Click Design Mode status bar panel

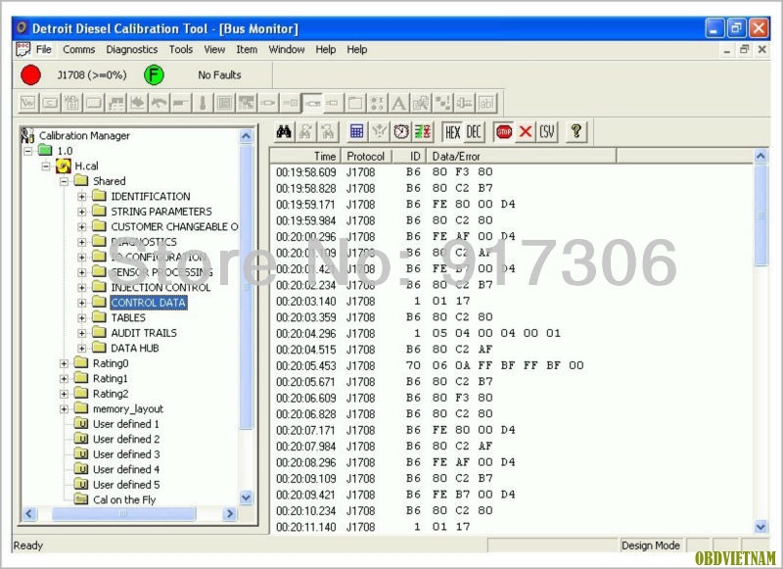coord(651,545)
